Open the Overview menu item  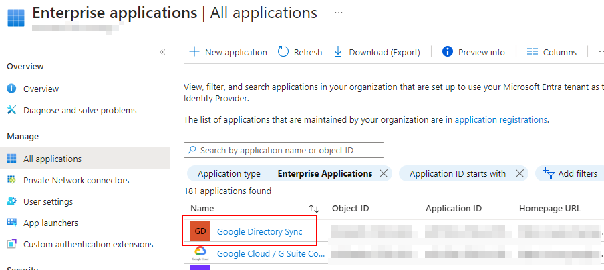pos(41,89)
